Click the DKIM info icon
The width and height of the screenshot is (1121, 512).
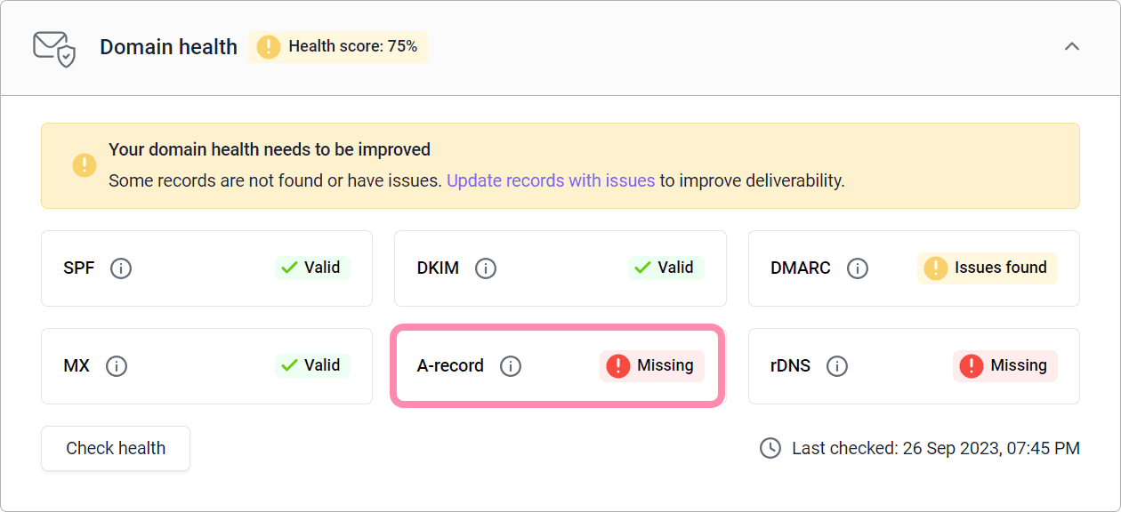(x=486, y=268)
